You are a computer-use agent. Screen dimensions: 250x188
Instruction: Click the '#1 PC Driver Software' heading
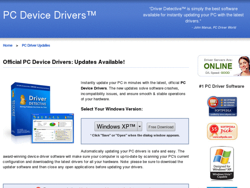click(221, 86)
